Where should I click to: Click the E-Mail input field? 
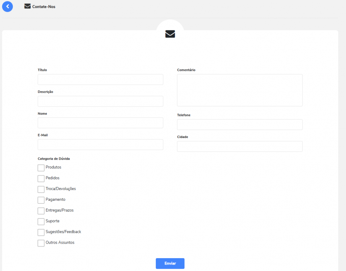pyautogui.click(x=100, y=144)
